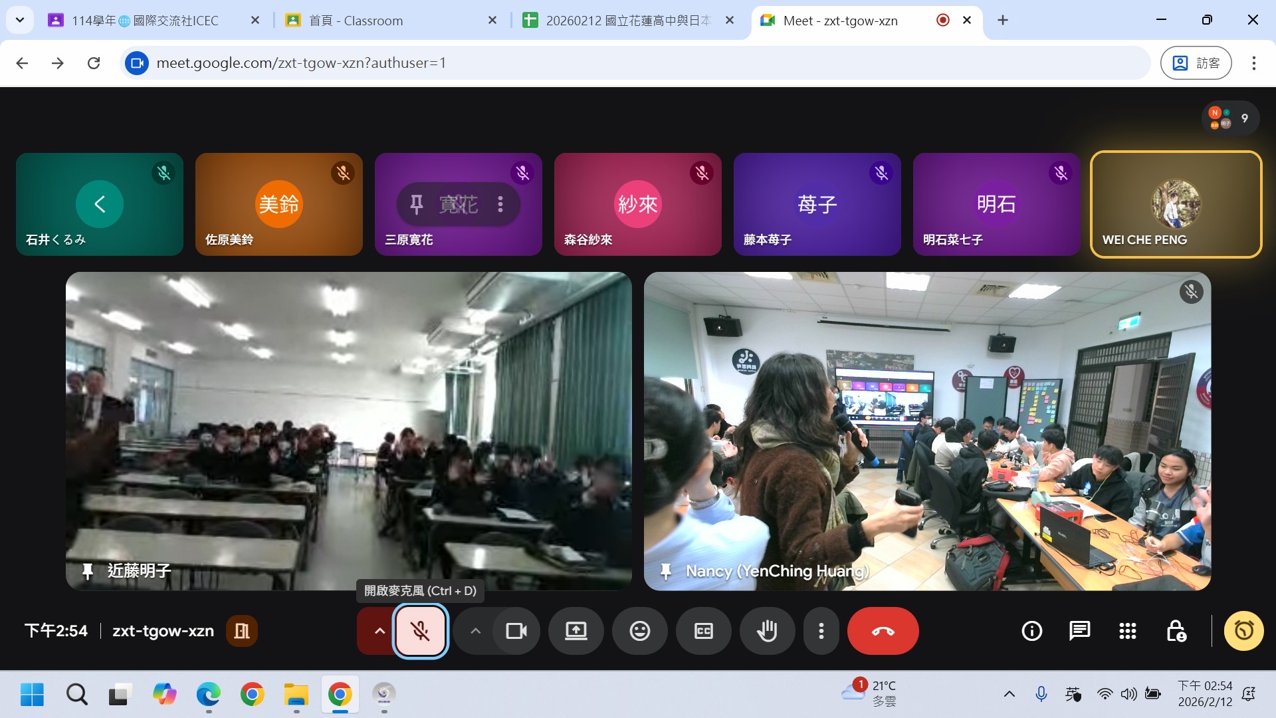Image resolution: width=1276 pixels, height=718 pixels.
Task: Open the emoji reactions button
Action: pos(639,631)
